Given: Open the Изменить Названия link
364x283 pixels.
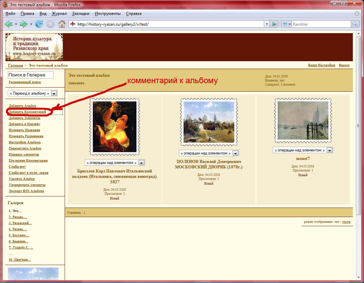Looking at the screenshot, I should pyautogui.click(x=24, y=130).
